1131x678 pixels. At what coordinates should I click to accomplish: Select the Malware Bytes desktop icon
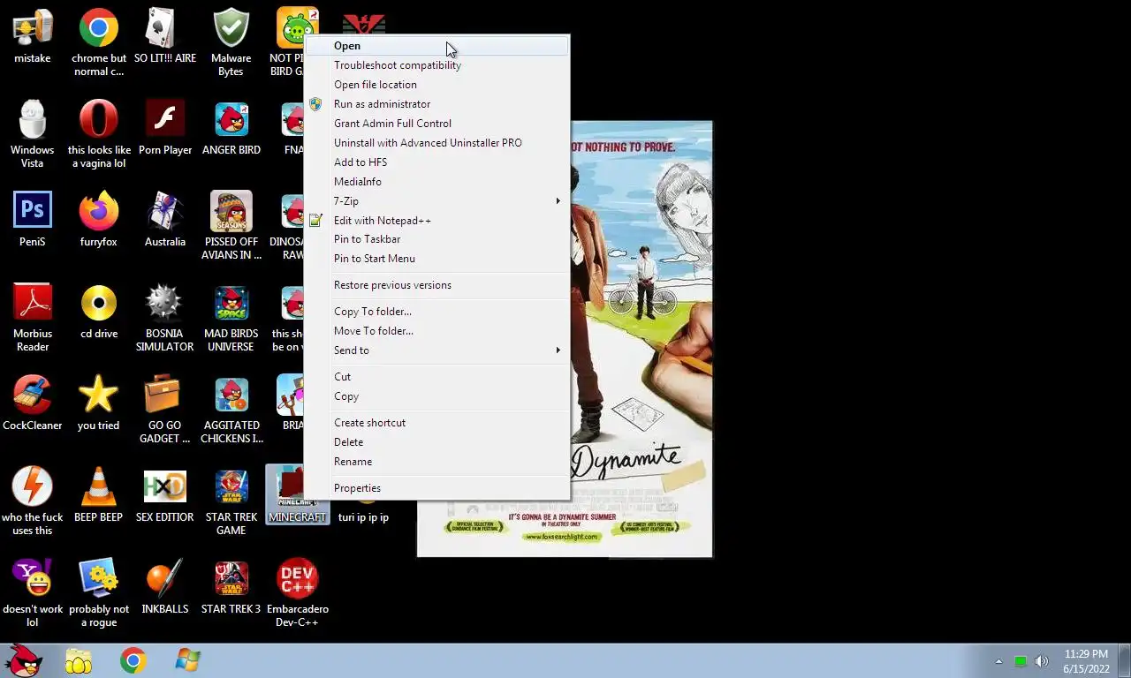tap(232, 42)
